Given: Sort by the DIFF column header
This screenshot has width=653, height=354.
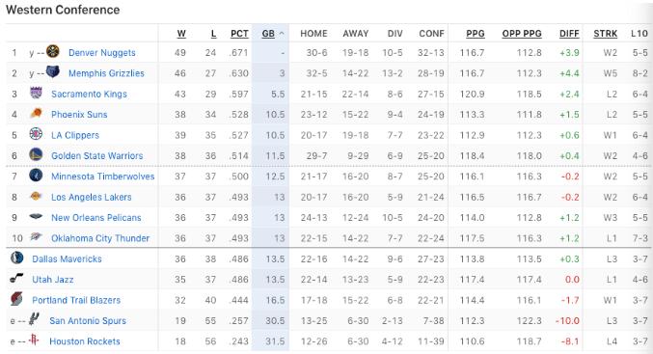Looking at the screenshot, I should coord(569,34).
